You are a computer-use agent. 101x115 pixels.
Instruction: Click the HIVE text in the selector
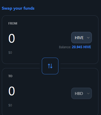point(79,38)
